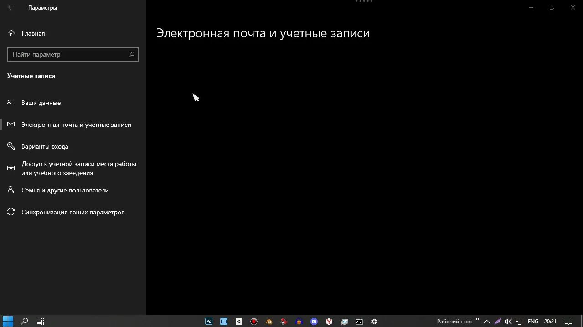
Task: Open the volume control in tray
Action: pyautogui.click(x=508, y=321)
